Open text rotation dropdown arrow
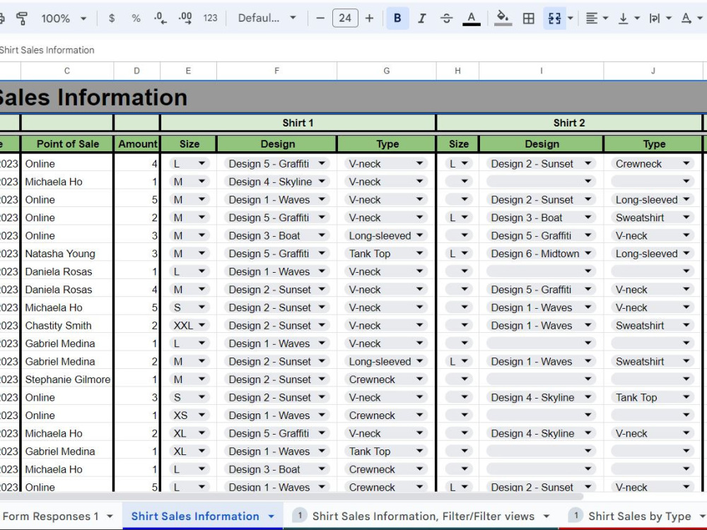This screenshot has width=707, height=530. [x=700, y=18]
